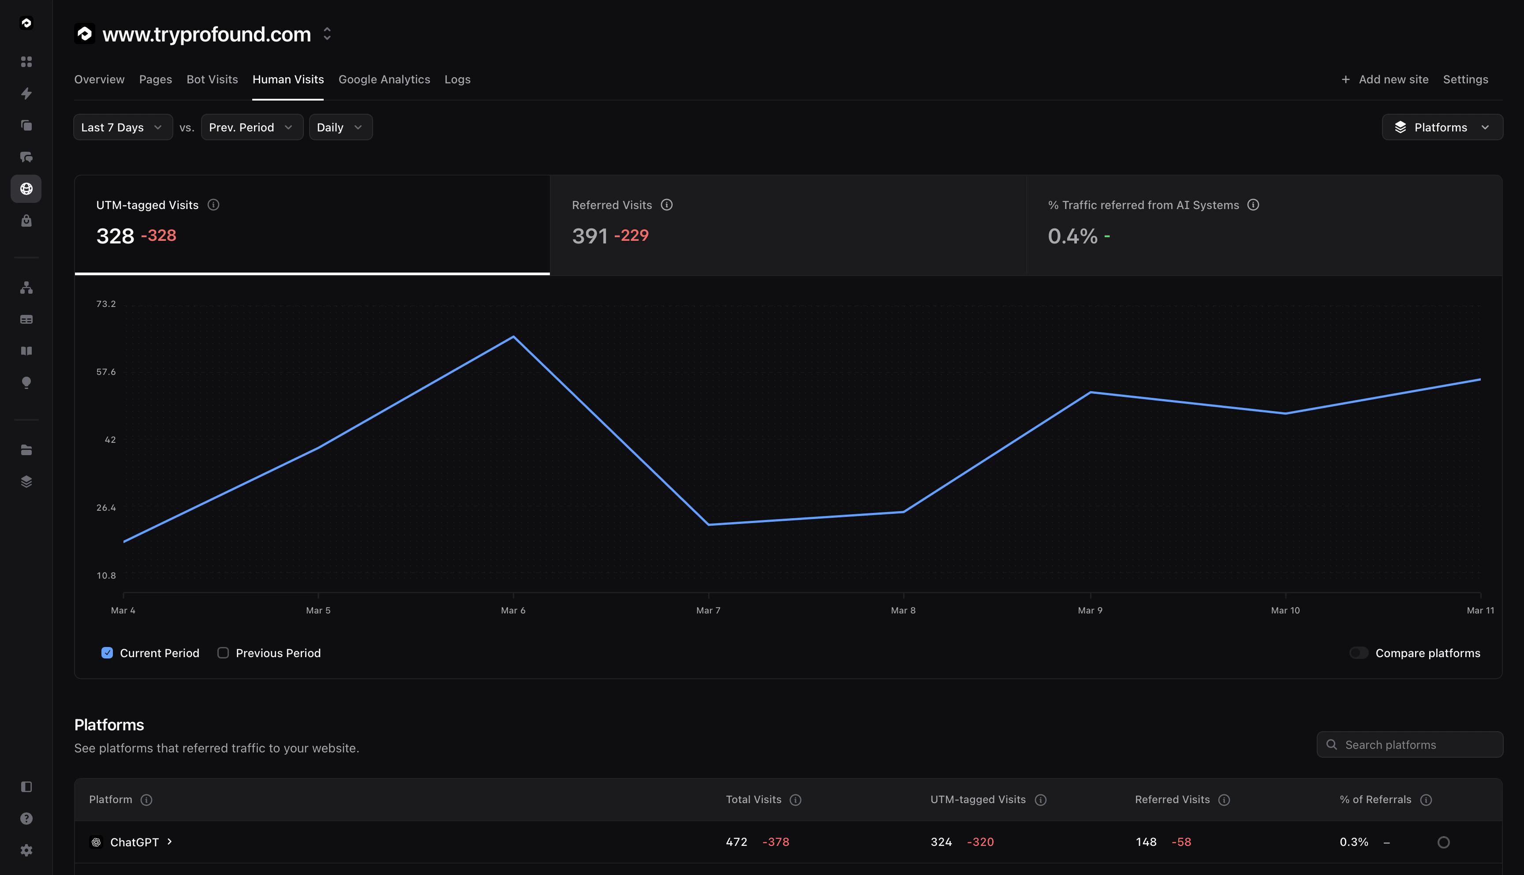Open the conversations chat icon in sidebar
The image size is (1524, 875).
click(x=26, y=157)
